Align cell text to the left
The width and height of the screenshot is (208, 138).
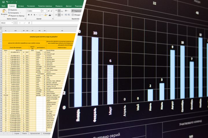point(56,15)
